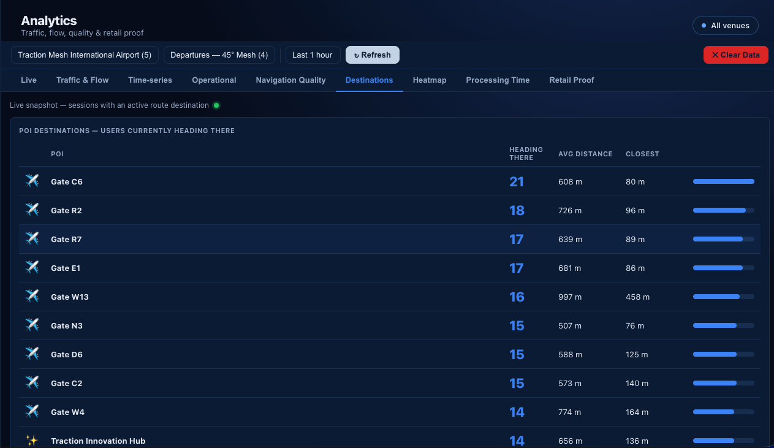774x448 pixels.
Task: Click the Avg Distance column header
Action: (x=585, y=154)
